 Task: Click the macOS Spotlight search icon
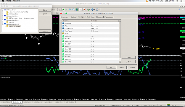click(x=177, y=1)
